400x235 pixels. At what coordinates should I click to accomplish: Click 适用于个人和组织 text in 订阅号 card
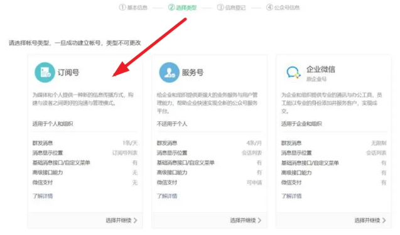click(x=53, y=124)
